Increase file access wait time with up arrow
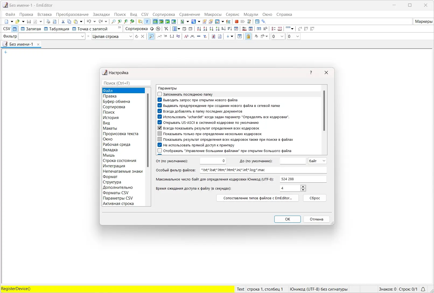The image size is (434, 293). coord(303,186)
